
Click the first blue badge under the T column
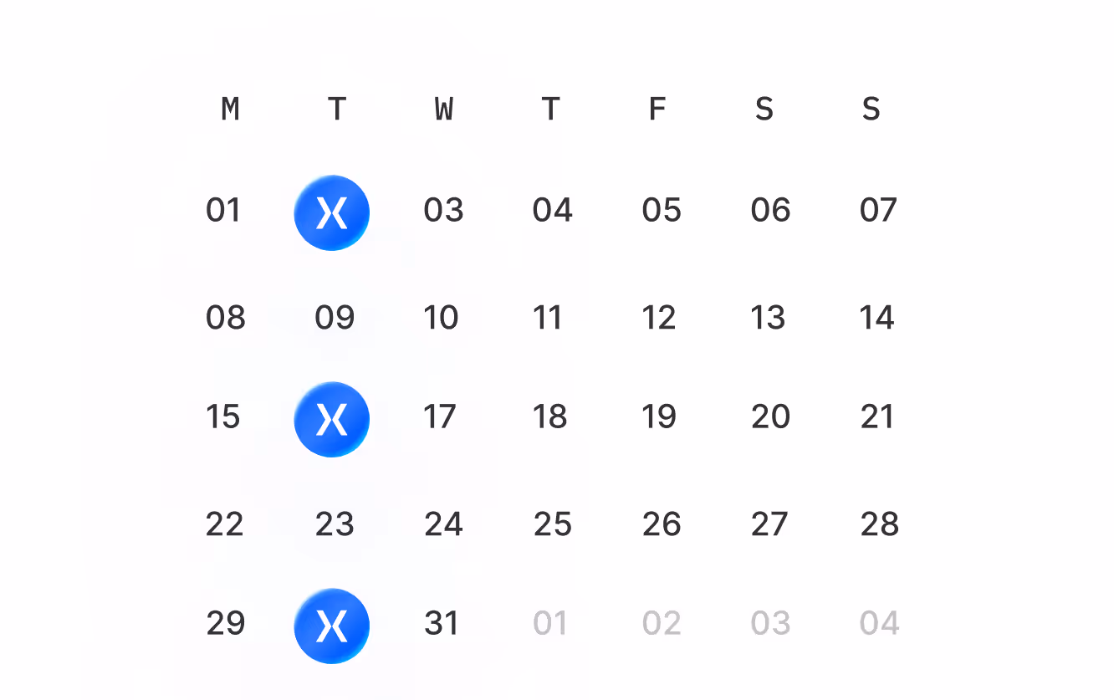332,212
